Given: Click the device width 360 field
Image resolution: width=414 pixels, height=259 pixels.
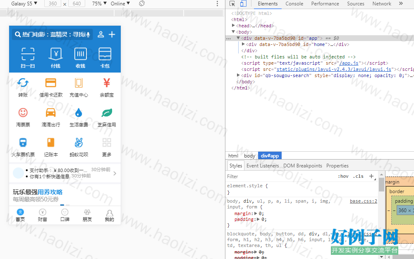Looking at the screenshot, I should coord(53,4).
